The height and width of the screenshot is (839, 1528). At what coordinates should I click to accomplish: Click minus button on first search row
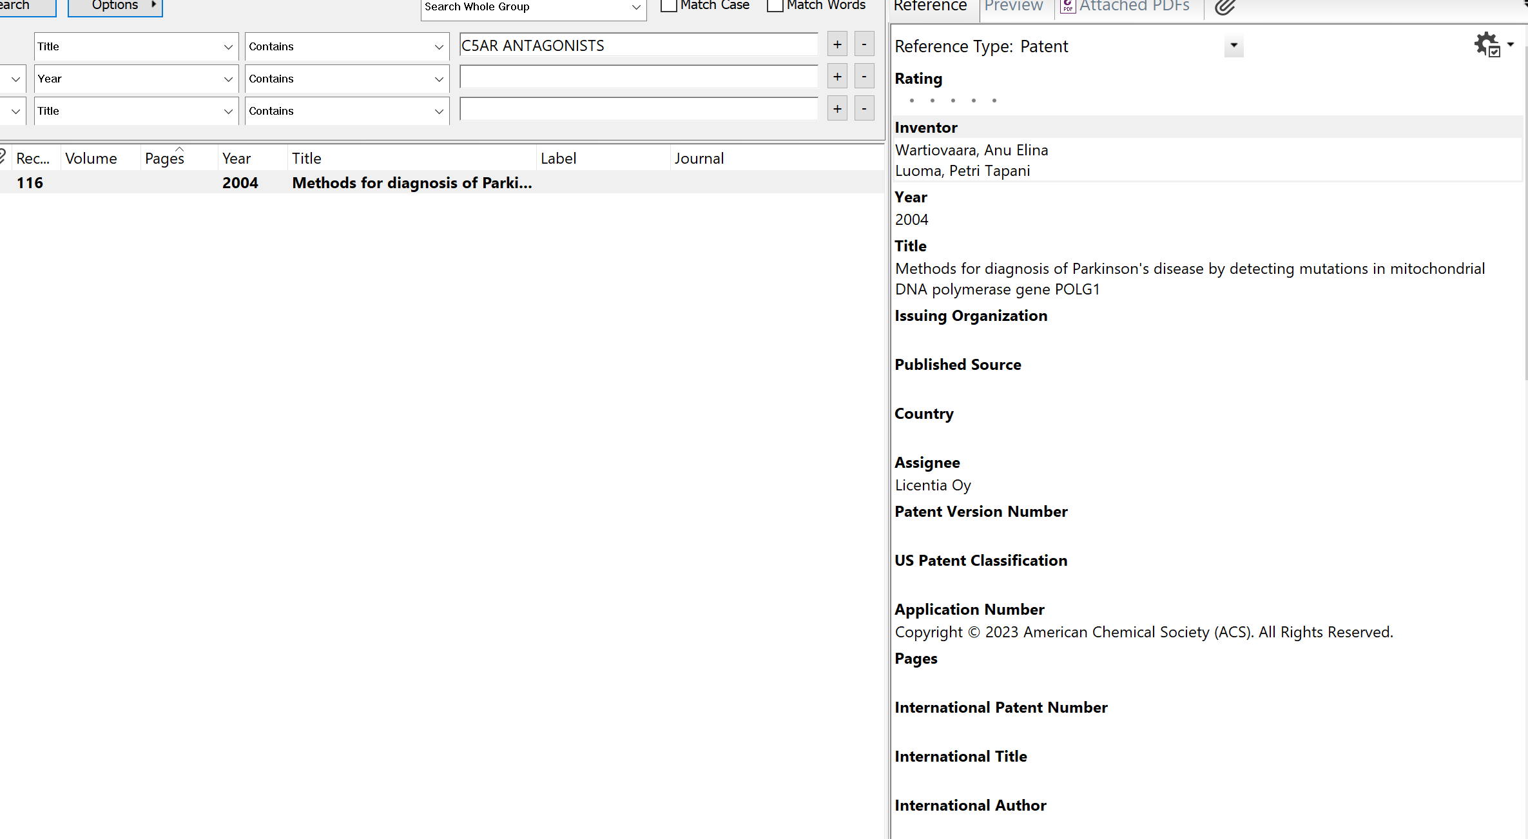(864, 44)
